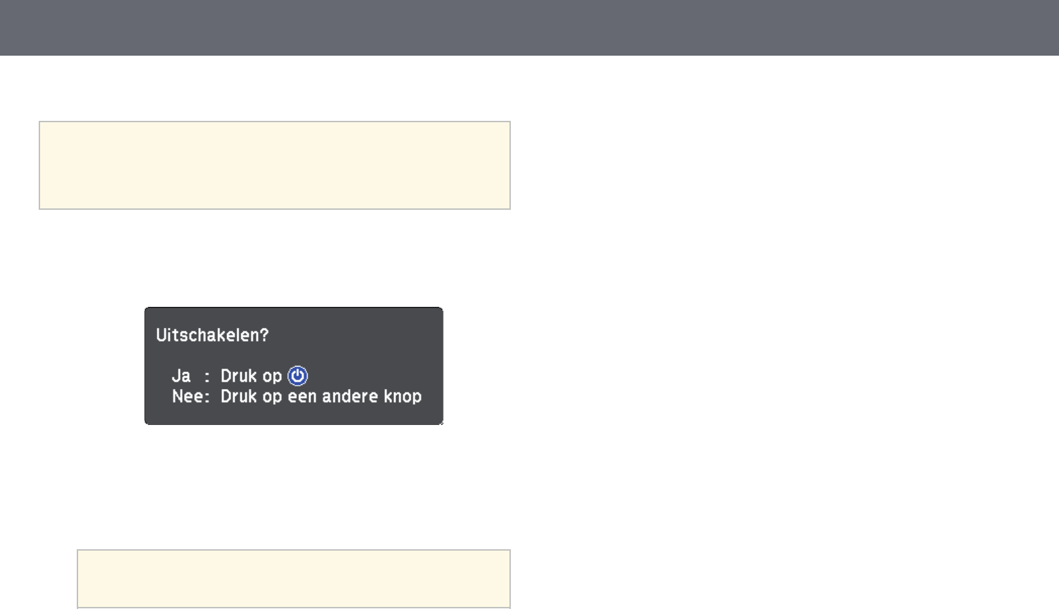This screenshot has height=609, width=1059.
Task: Click the question mark ending "Uitschakelen?"
Action: coord(264,335)
